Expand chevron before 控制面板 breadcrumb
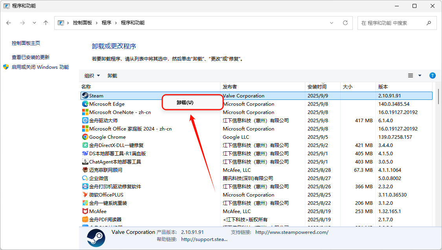The width and height of the screenshot is (442, 250). (x=68, y=23)
